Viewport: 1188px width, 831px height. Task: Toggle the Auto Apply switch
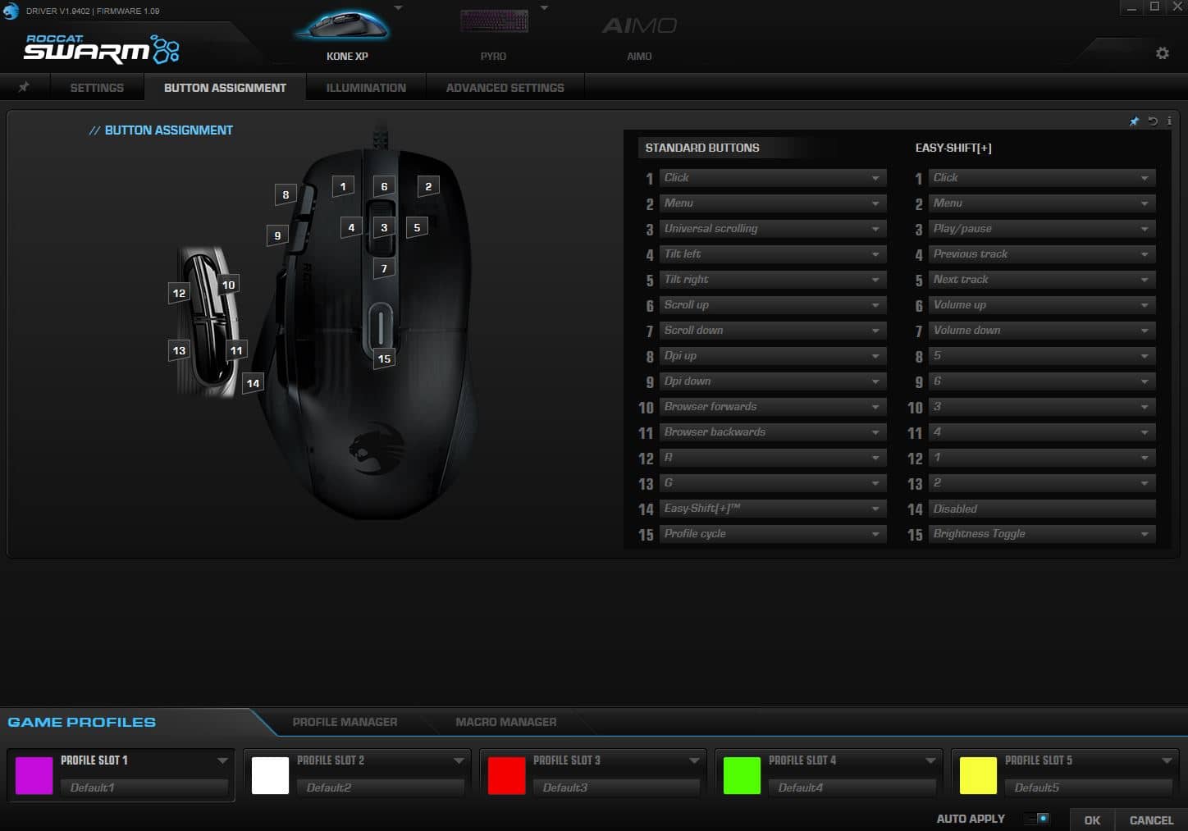tap(1038, 818)
